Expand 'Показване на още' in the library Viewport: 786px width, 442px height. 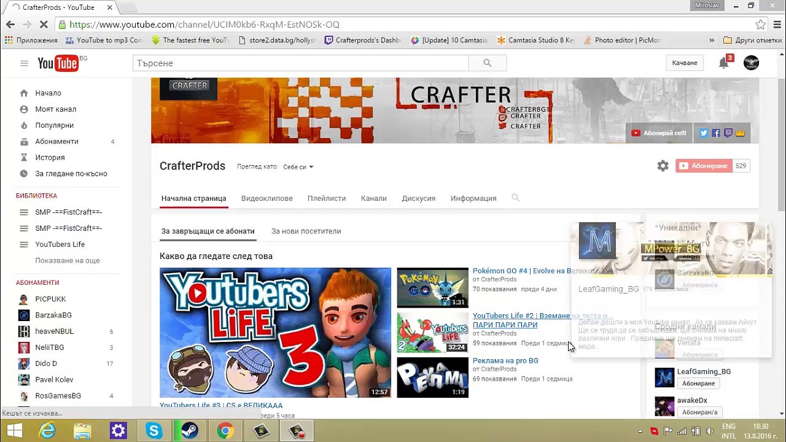pyautogui.click(x=68, y=260)
